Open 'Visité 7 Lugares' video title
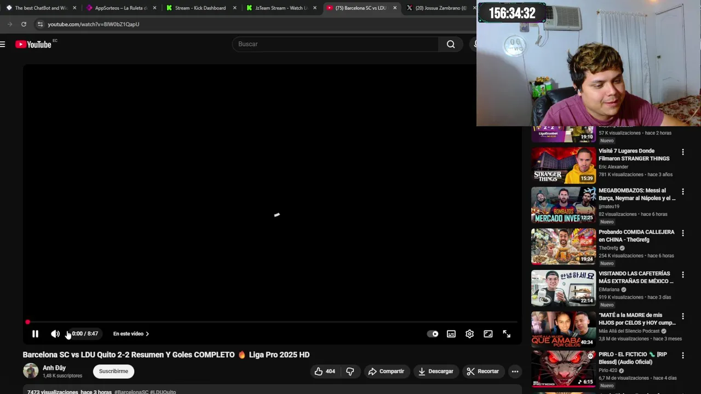 point(634,155)
